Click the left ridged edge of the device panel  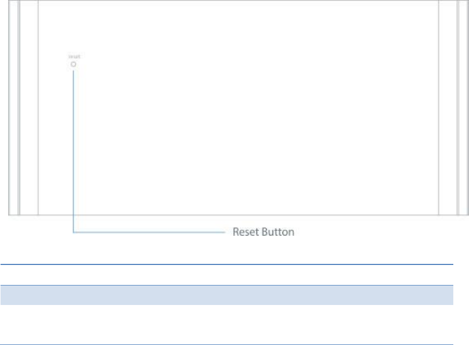pos(15,108)
